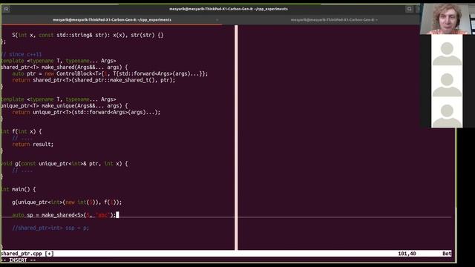Select the third participant avatar placeholder
Screen dimensions: 475x267
(x=447, y=113)
